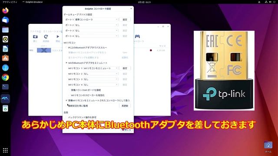Viewport: 278px width, 156px height.
Task: Click アクティビティ in the top bar
Action: (x=10, y=2)
